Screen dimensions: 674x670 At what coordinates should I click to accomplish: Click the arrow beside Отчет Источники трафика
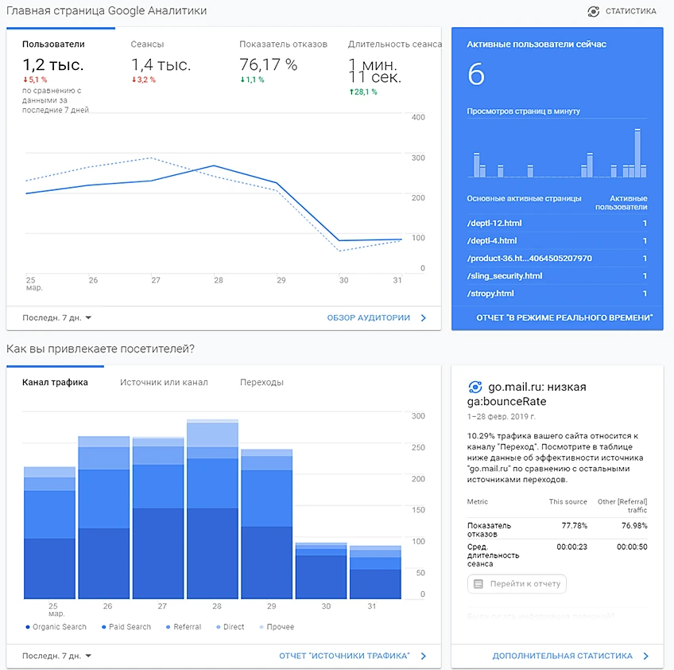424,656
